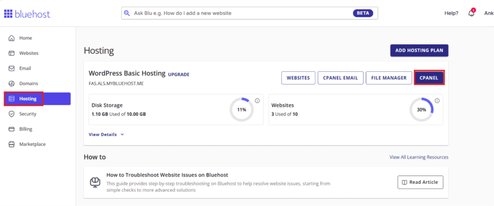
Task: Open the Websites menu item
Action: (37, 53)
